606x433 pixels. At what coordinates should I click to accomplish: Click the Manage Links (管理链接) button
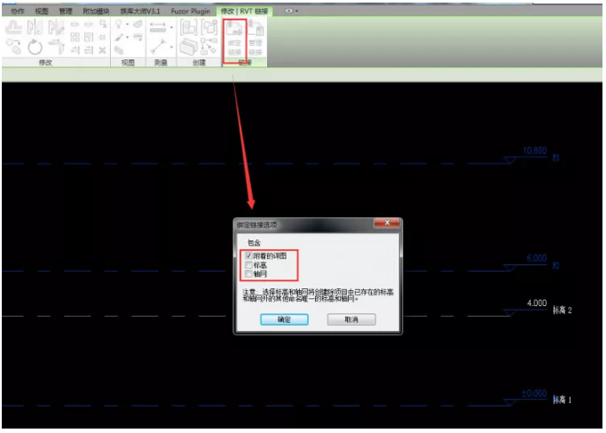click(x=256, y=39)
